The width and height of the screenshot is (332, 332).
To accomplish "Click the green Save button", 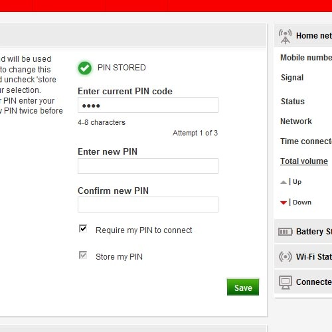I will tap(243, 287).
